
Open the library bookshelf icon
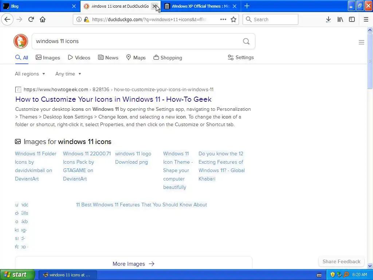coord(340,19)
